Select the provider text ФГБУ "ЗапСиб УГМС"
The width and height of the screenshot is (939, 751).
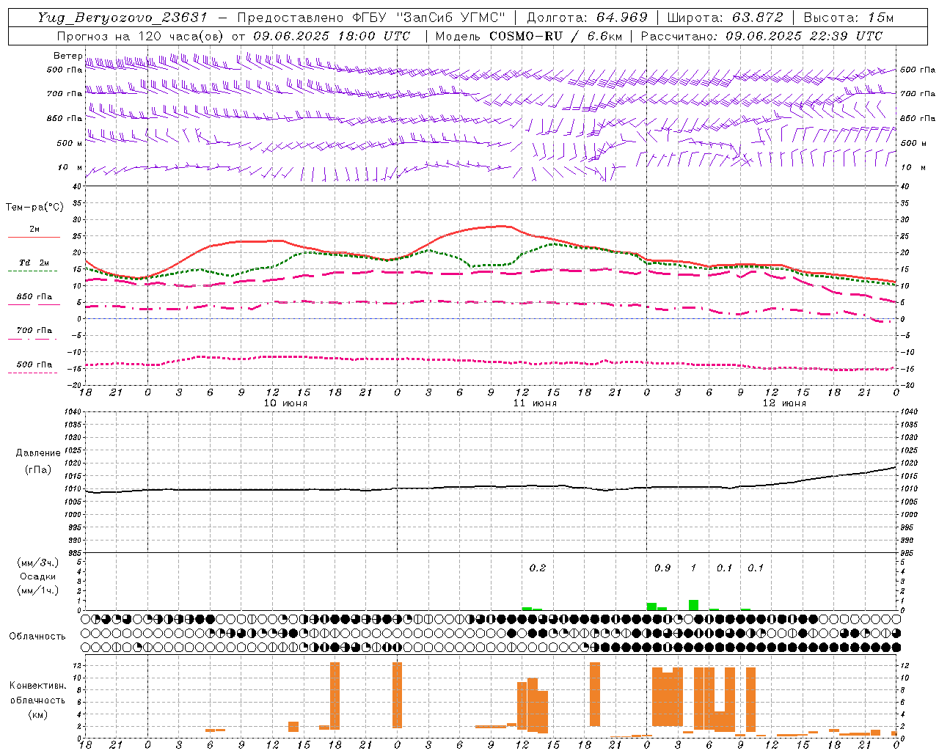429,18
